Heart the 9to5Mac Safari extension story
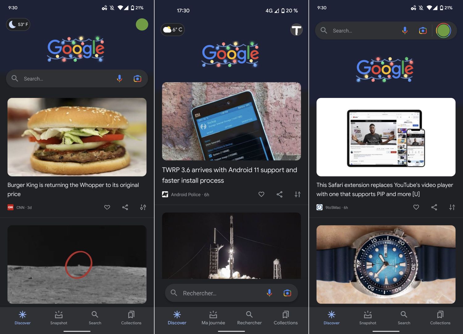 416,207
